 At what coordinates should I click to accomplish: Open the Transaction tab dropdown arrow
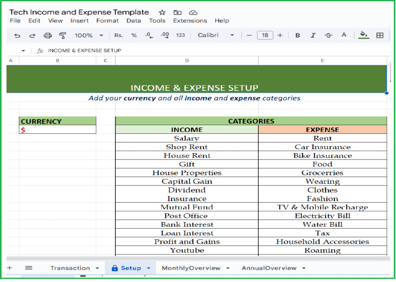tap(97, 268)
